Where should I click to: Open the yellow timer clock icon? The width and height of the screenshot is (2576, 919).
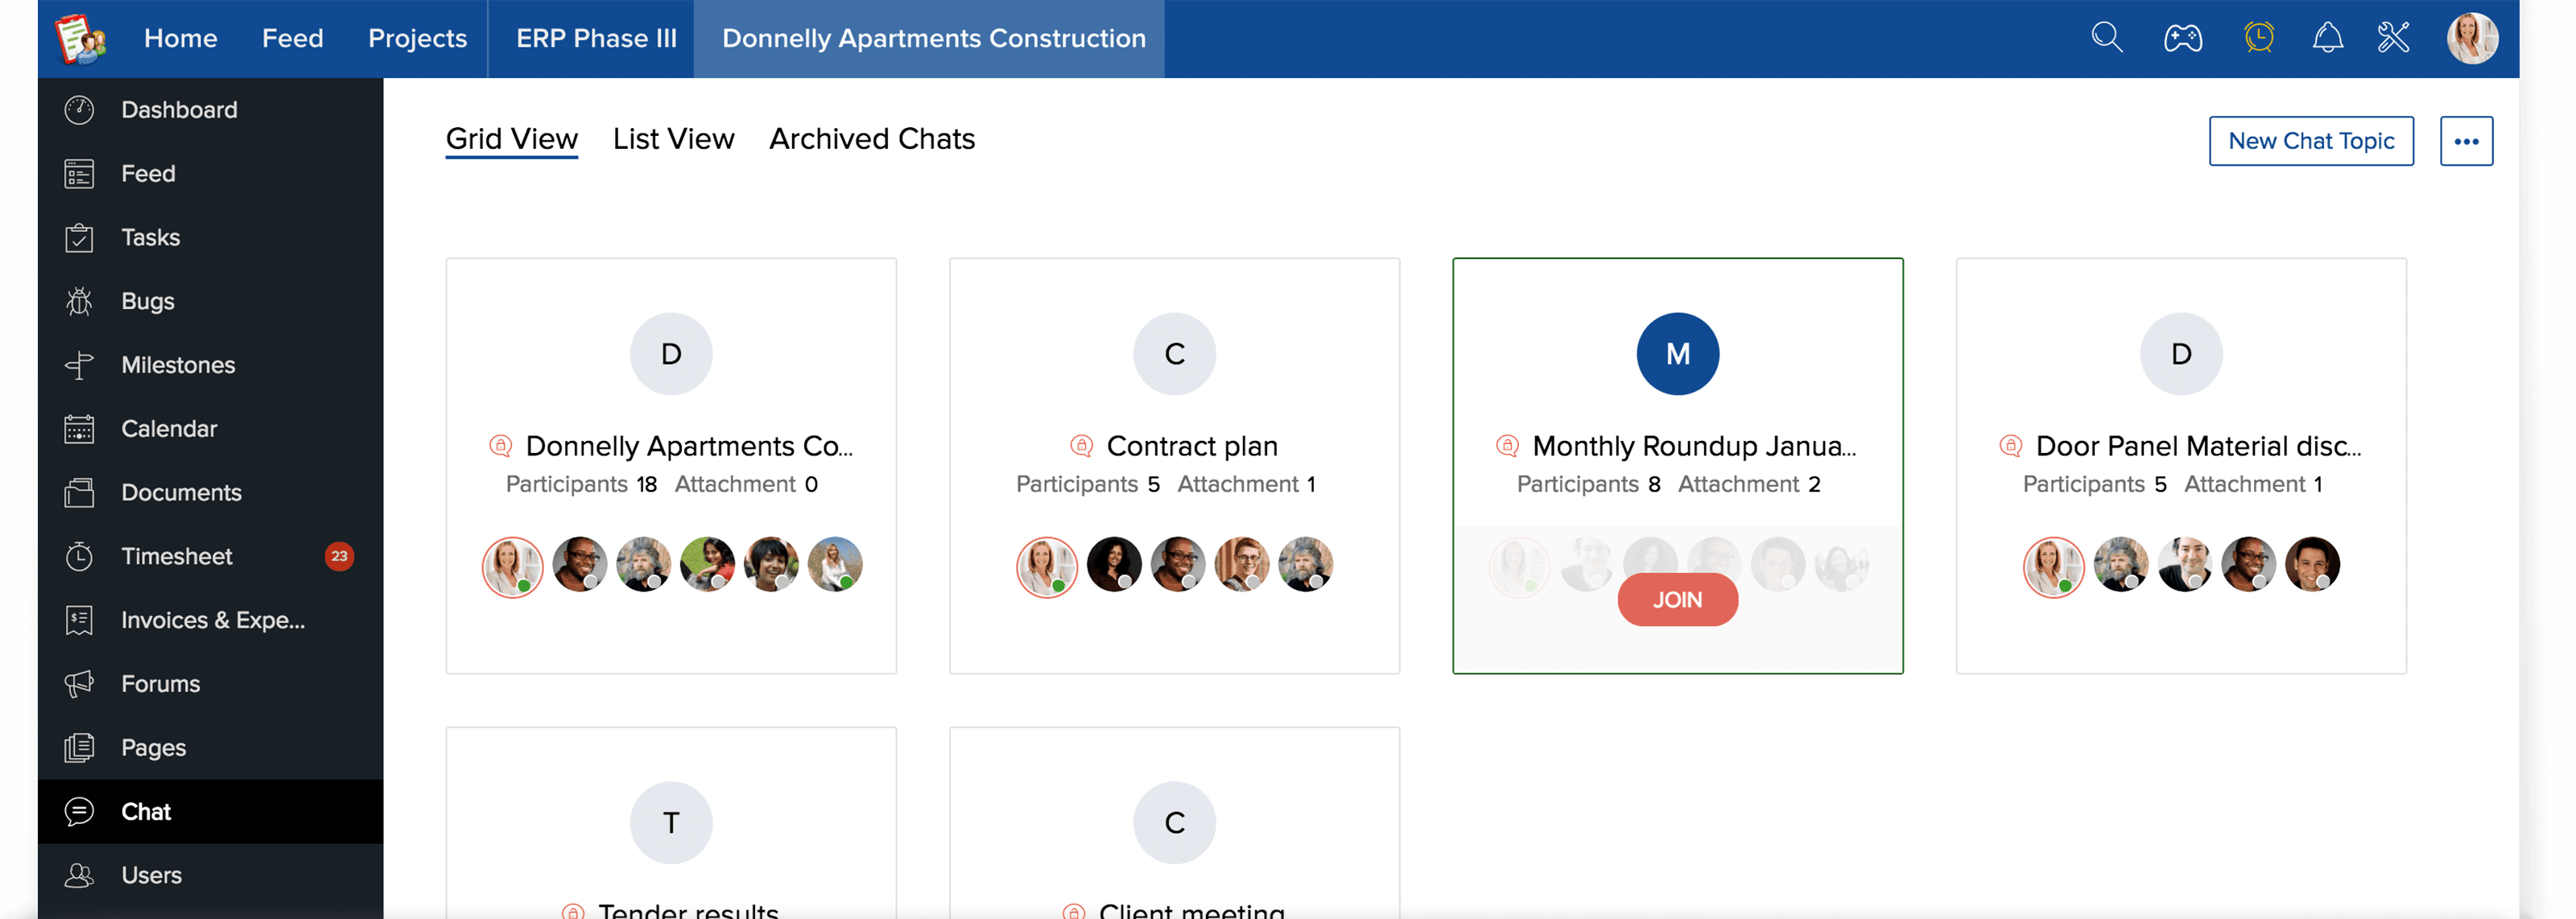(x=2258, y=38)
